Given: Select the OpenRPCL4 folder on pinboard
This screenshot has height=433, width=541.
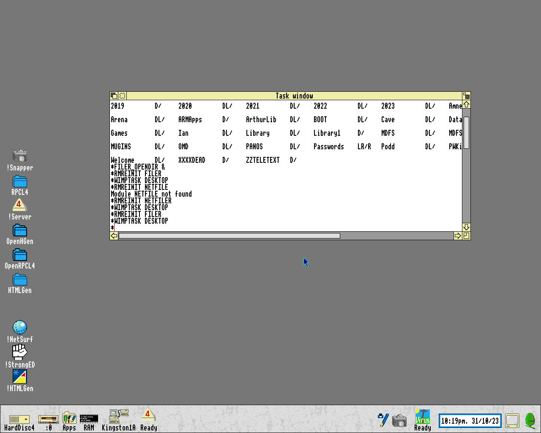Looking at the screenshot, I should (20, 255).
